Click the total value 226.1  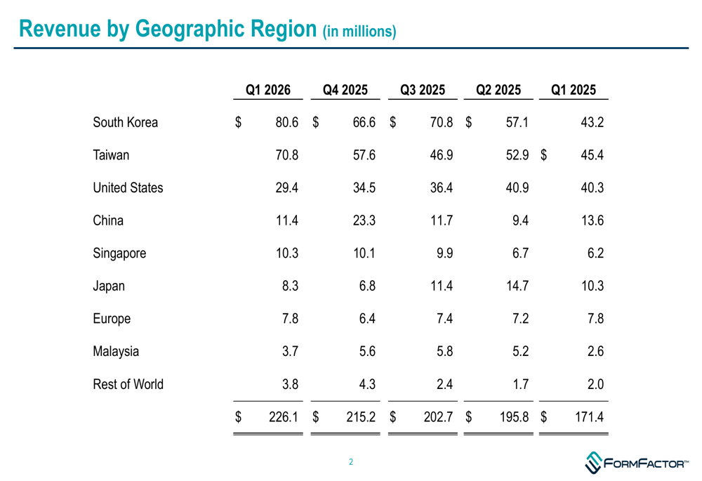[x=284, y=416]
